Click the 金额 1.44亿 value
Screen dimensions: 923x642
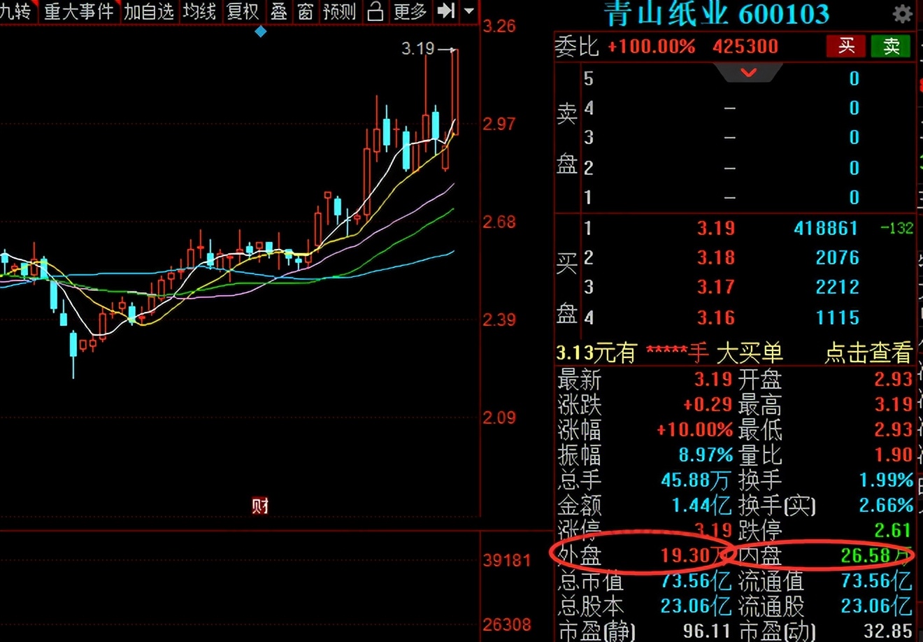pyautogui.click(x=701, y=505)
